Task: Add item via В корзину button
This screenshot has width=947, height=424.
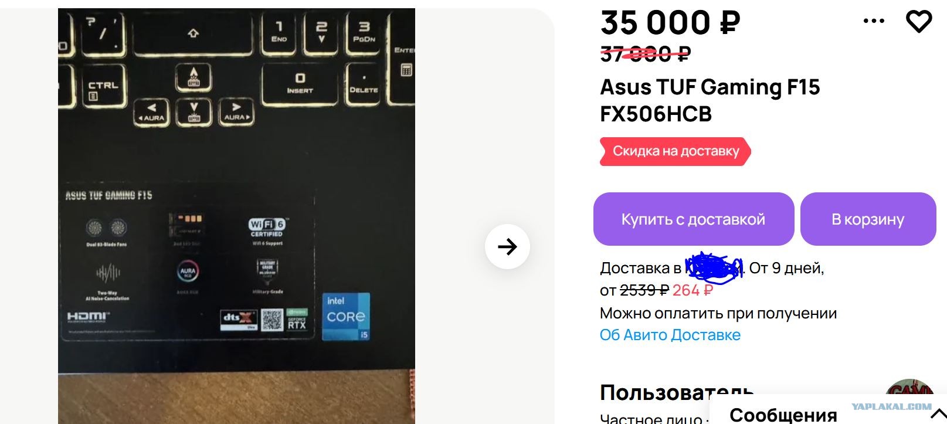Action: pyautogui.click(x=868, y=219)
